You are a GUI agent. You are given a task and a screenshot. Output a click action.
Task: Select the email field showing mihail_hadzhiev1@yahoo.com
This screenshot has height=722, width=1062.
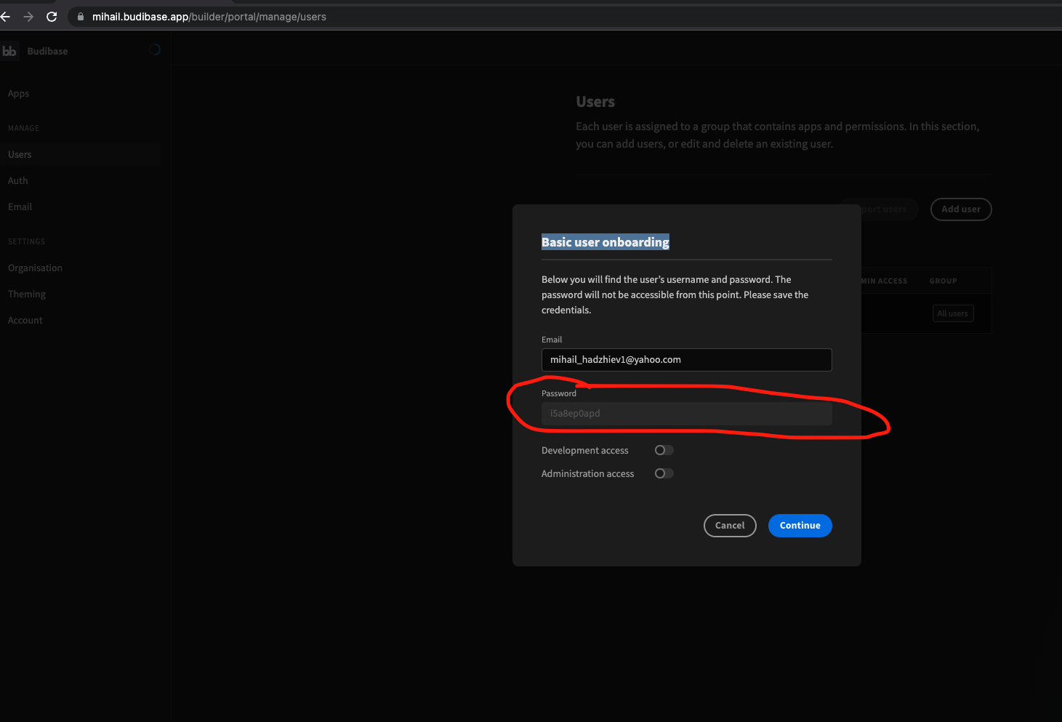click(x=686, y=359)
